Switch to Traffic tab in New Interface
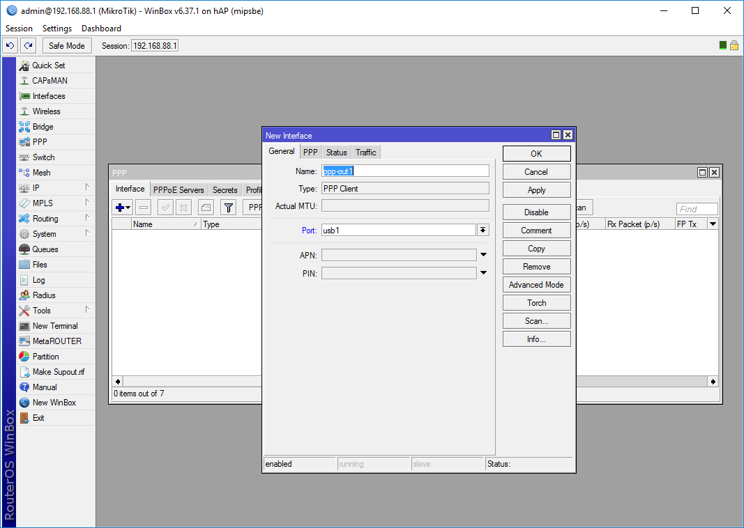The width and height of the screenshot is (744, 528). (366, 152)
